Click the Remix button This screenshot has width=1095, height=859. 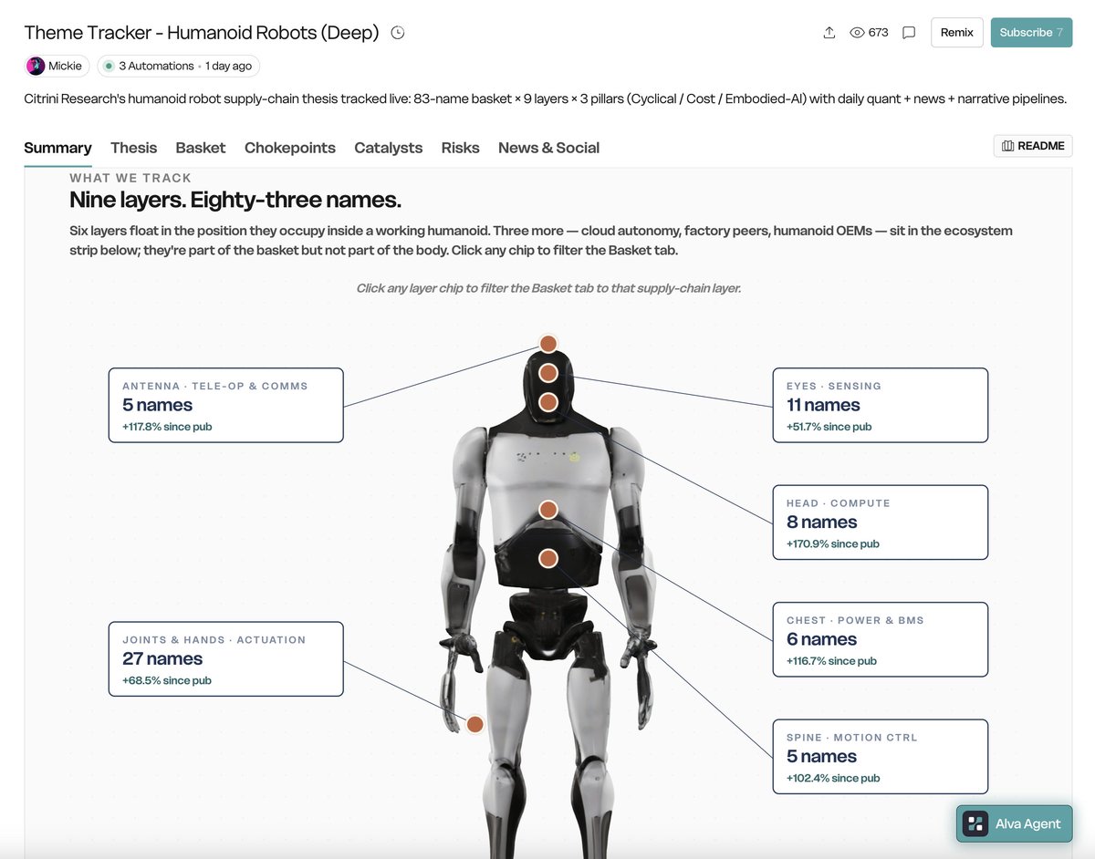957,32
